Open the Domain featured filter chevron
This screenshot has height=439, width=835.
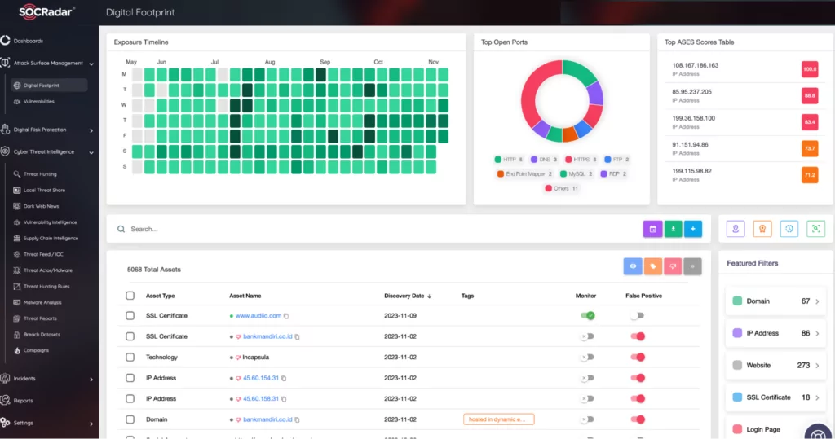817,301
